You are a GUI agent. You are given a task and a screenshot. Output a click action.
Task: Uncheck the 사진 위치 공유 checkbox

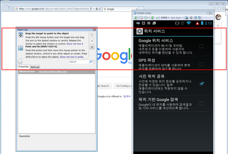pos(201,83)
